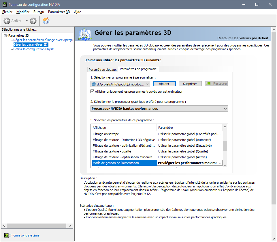The height and width of the screenshot is (242, 277).
Task: Click the NVIDIA logo on Restaurer button
Action: click(208, 83)
